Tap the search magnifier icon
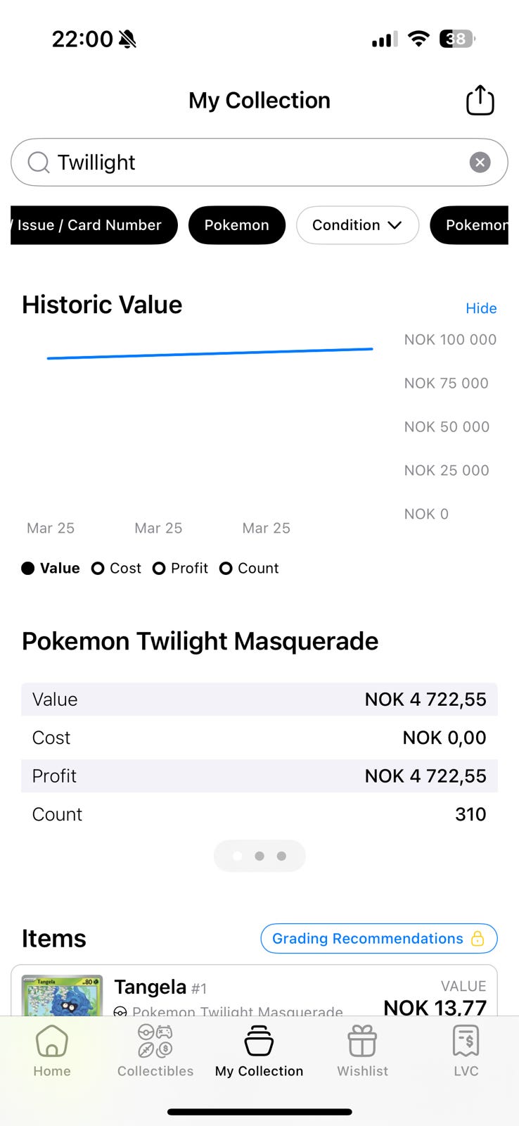This screenshot has height=1126, width=519. 39,163
